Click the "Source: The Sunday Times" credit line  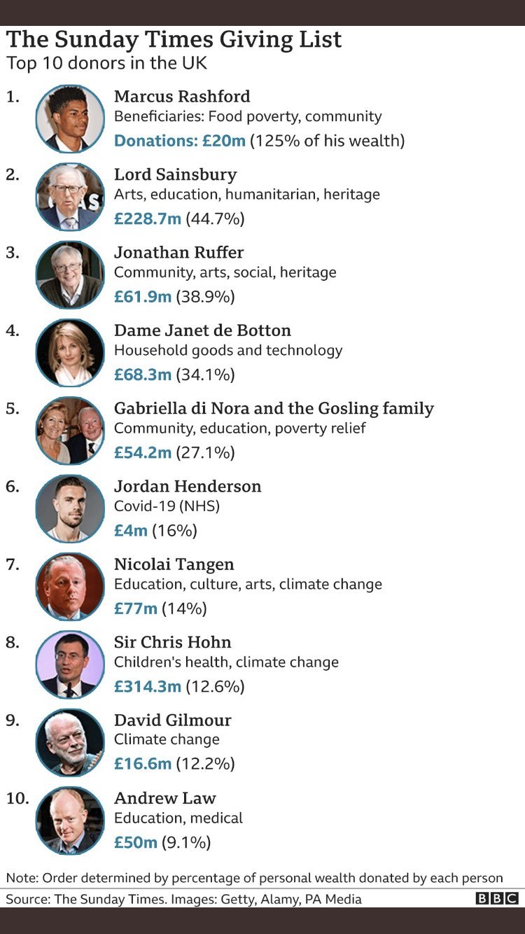pyautogui.click(x=184, y=899)
